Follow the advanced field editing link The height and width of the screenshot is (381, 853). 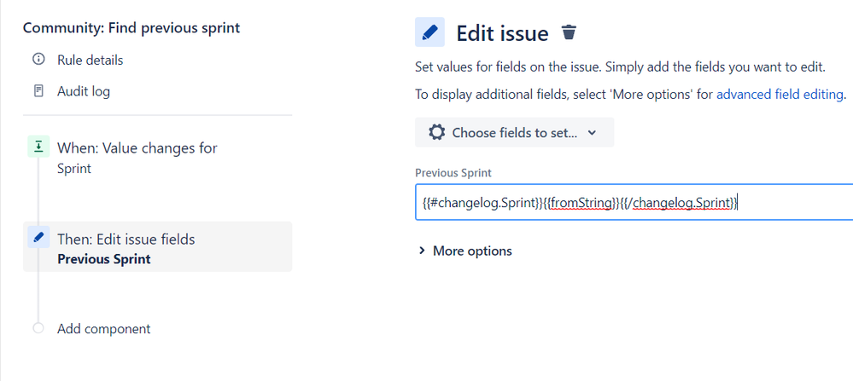(x=780, y=95)
